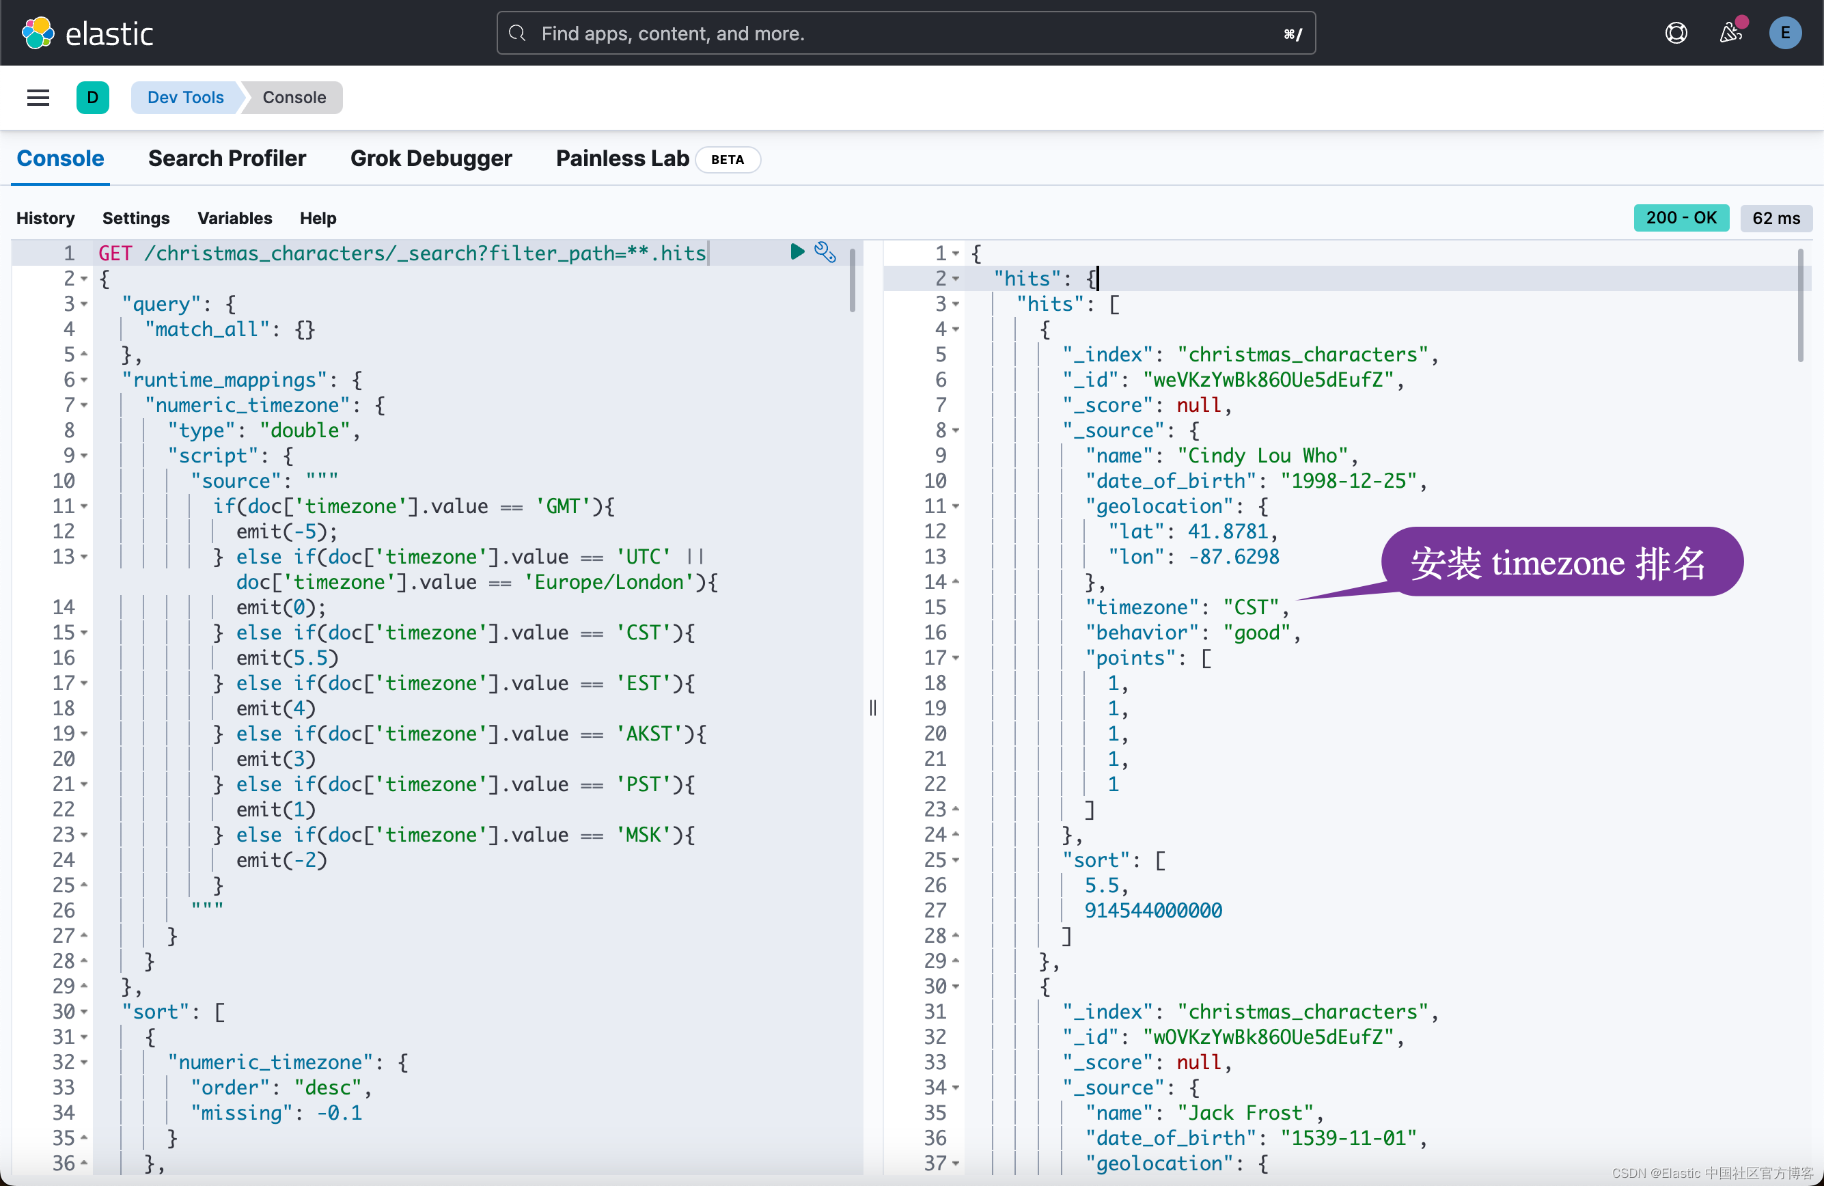Collapse the 'hits' block in response panel
This screenshot has width=1824, height=1186.
coord(956,278)
